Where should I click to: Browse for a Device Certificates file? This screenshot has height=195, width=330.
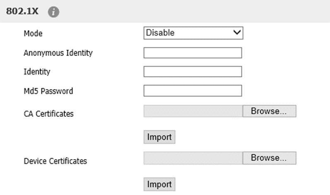[x=270, y=158]
